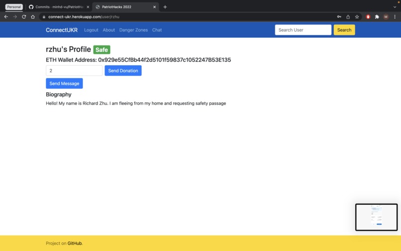Open the red ad blocker extension icon
This screenshot has height=251, width=401.
368,16
